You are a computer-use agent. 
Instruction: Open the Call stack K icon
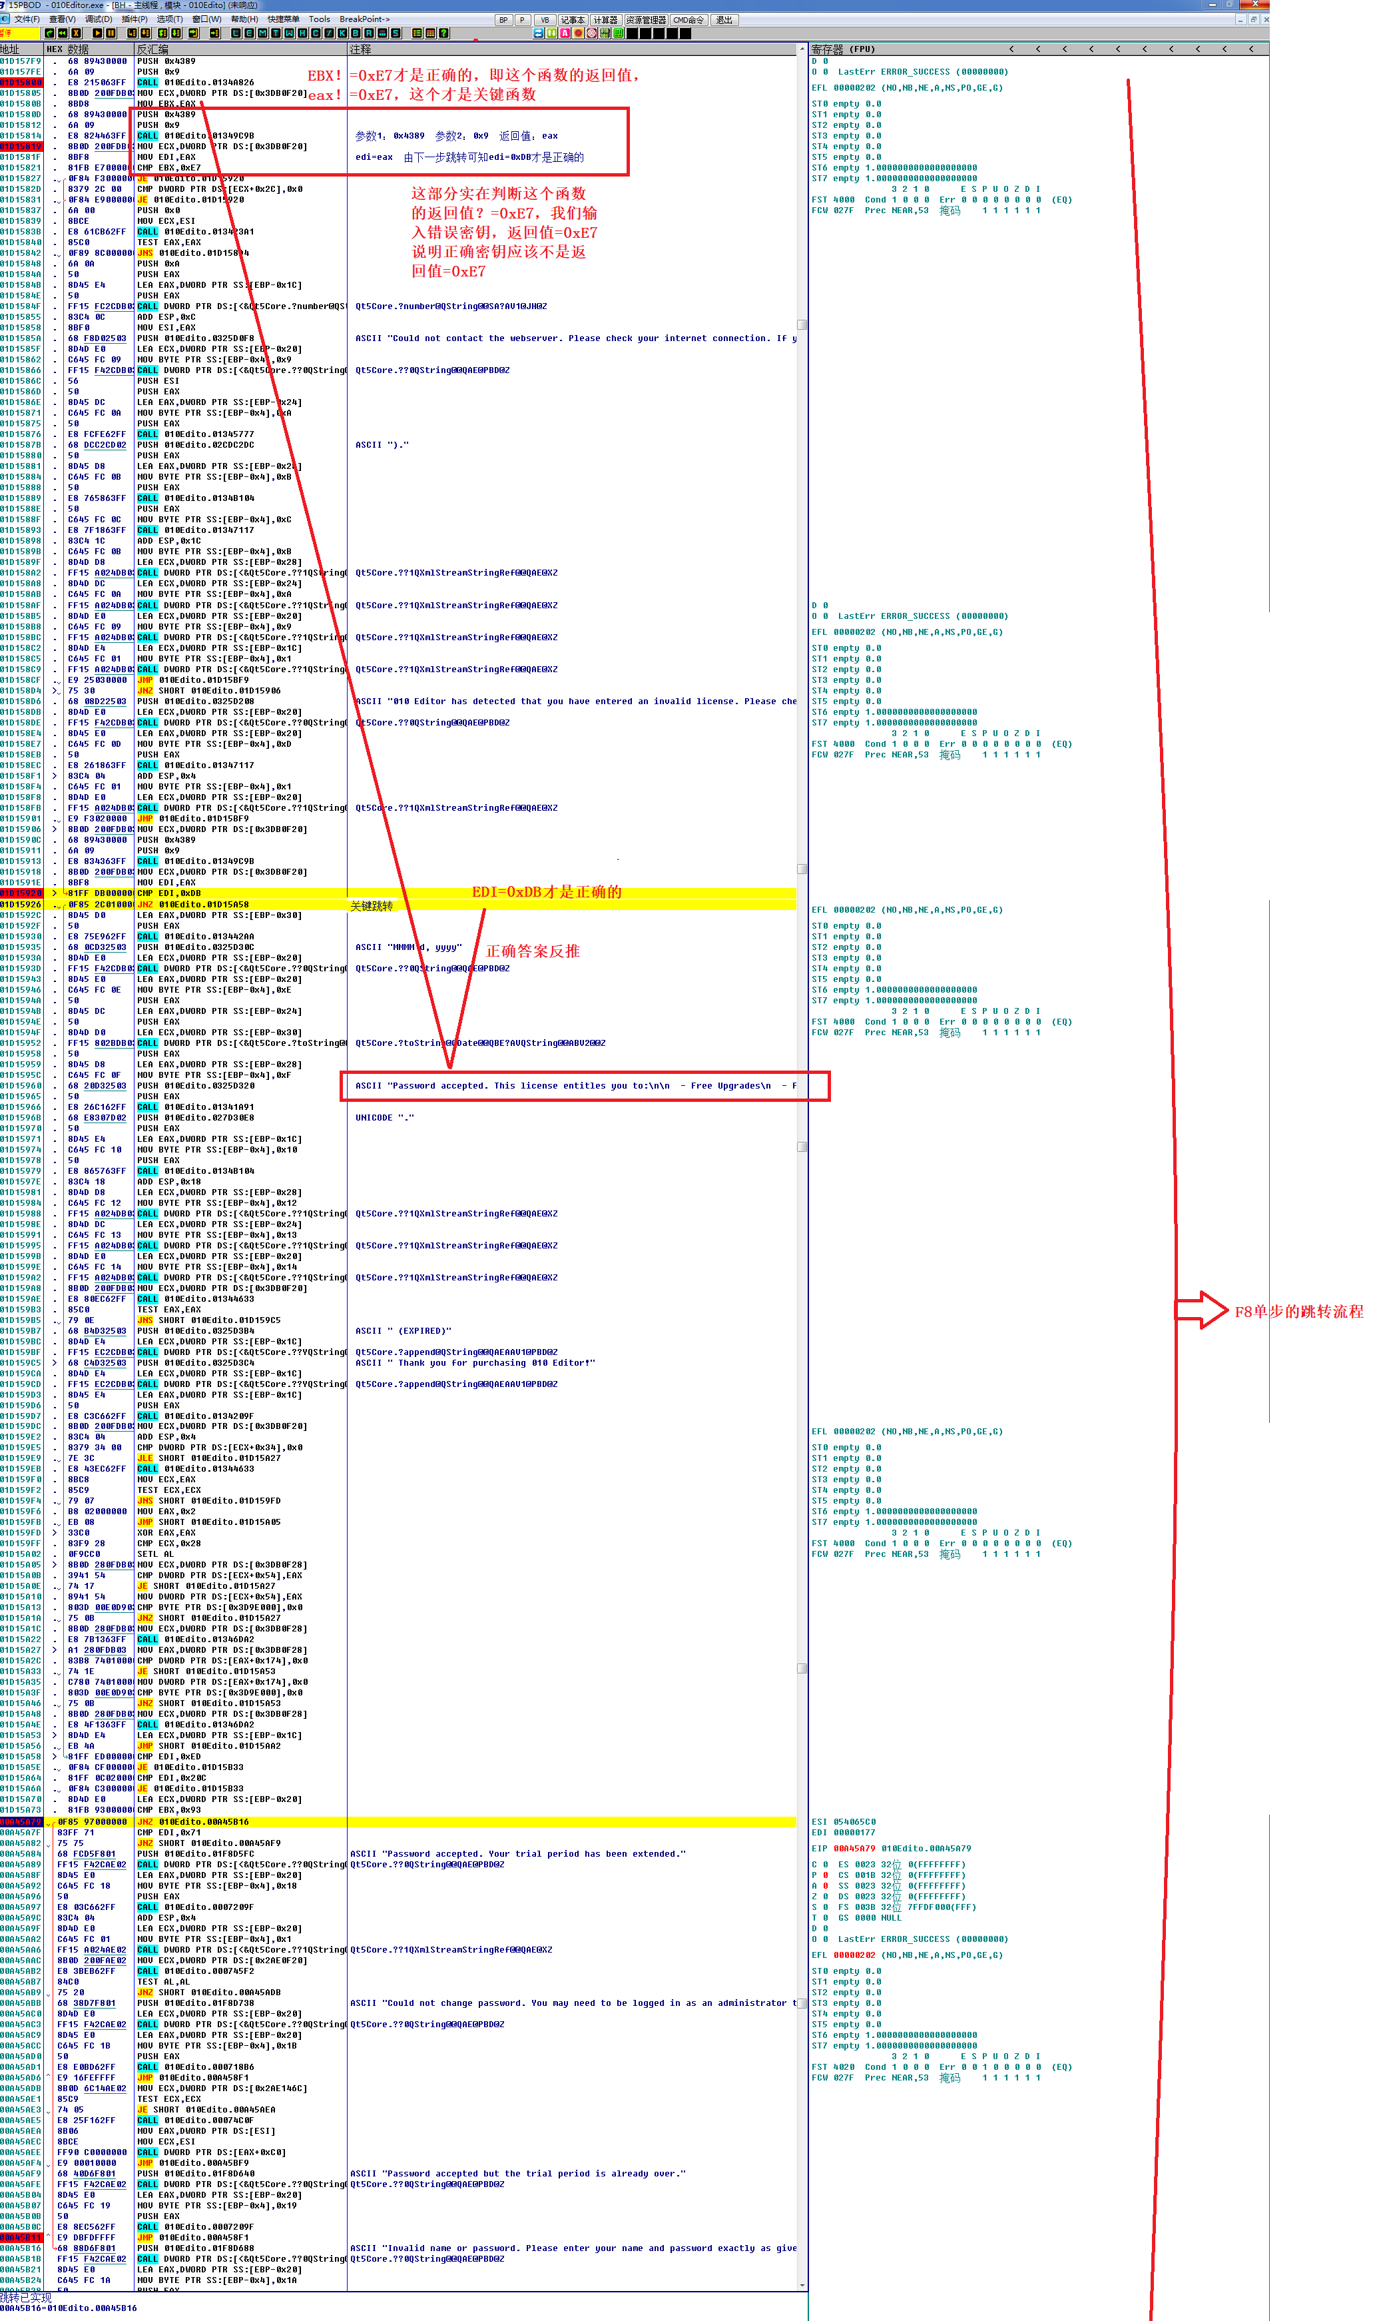coord(343,33)
